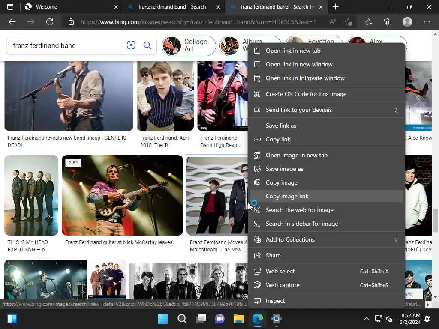Screen dimensions: 439x329
Task: Open Franz Ferdinand guitarist Nick McCarthy caption
Action: coord(120,242)
